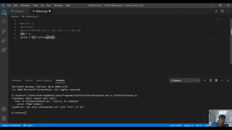The width and height of the screenshot is (232, 130).
Task: Click the webcam video thumbnail
Action: [220, 118]
